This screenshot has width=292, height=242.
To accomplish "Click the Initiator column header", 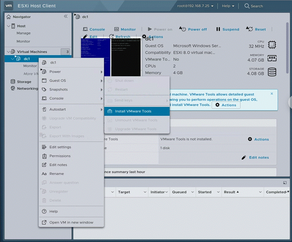I will coord(158,192).
